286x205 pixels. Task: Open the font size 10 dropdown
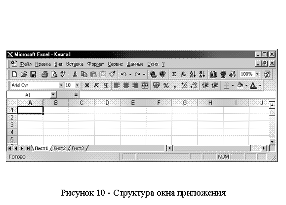pyautogui.click(x=77, y=85)
